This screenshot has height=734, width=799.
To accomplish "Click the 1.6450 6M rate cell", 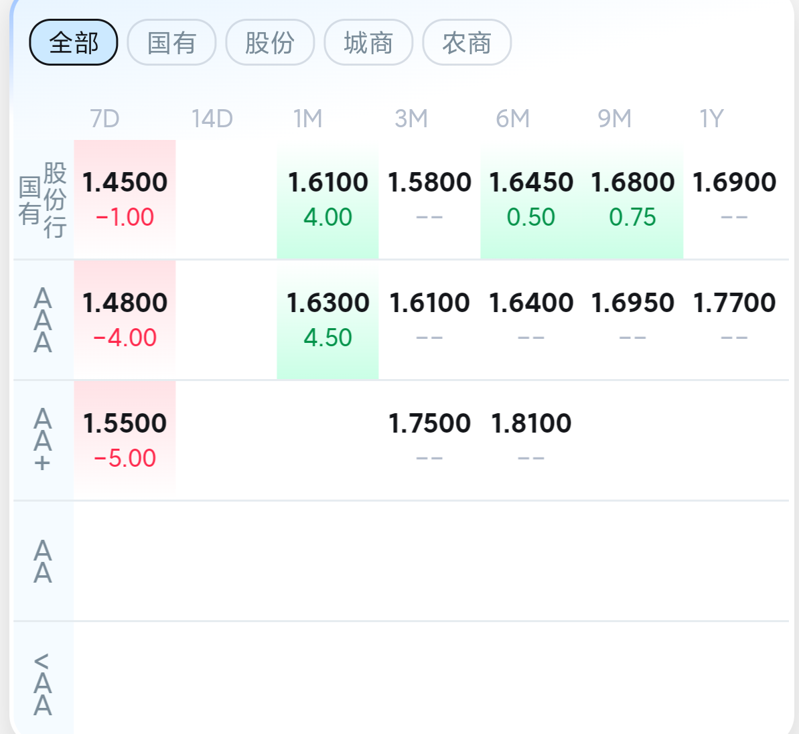I will click(531, 198).
